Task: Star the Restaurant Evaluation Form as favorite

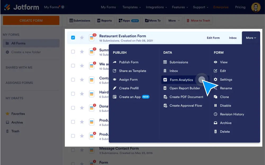Action: click(82, 38)
